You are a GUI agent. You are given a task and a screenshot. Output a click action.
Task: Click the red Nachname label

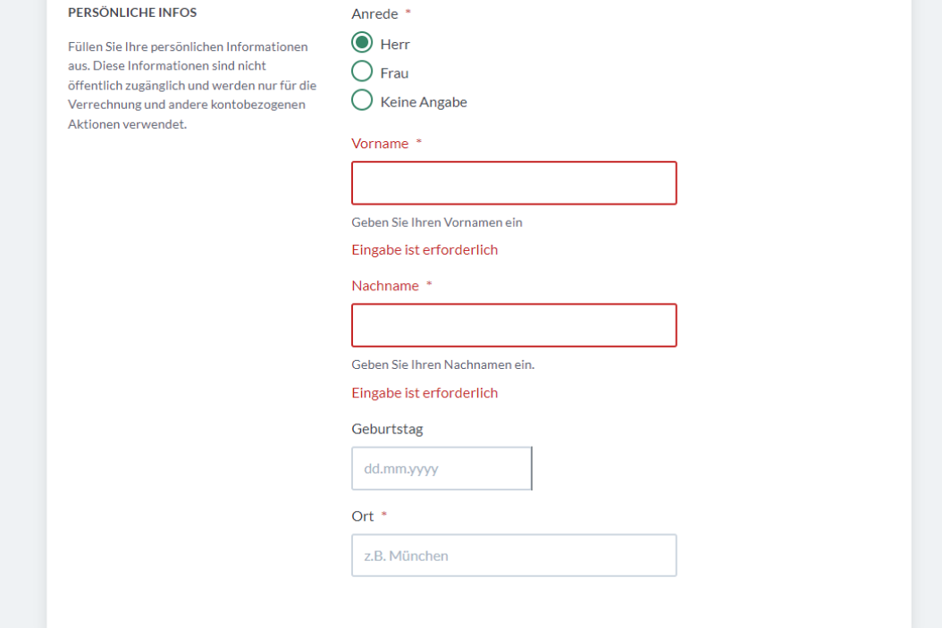point(385,286)
